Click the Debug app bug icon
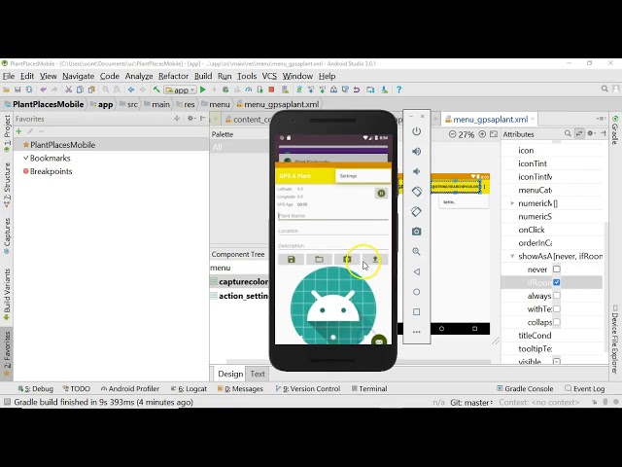The image size is (622, 467). (x=225, y=90)
